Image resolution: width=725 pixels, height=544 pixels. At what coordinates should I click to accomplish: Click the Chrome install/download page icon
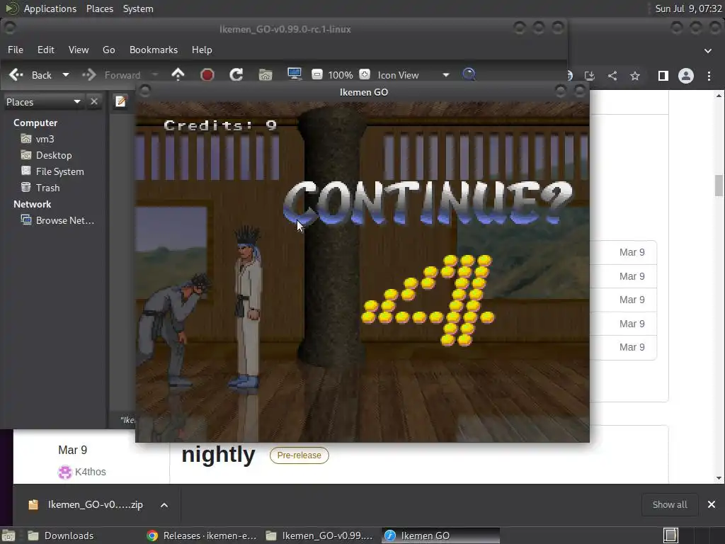[590, 75]
